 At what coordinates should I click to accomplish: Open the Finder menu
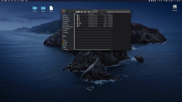5,1
